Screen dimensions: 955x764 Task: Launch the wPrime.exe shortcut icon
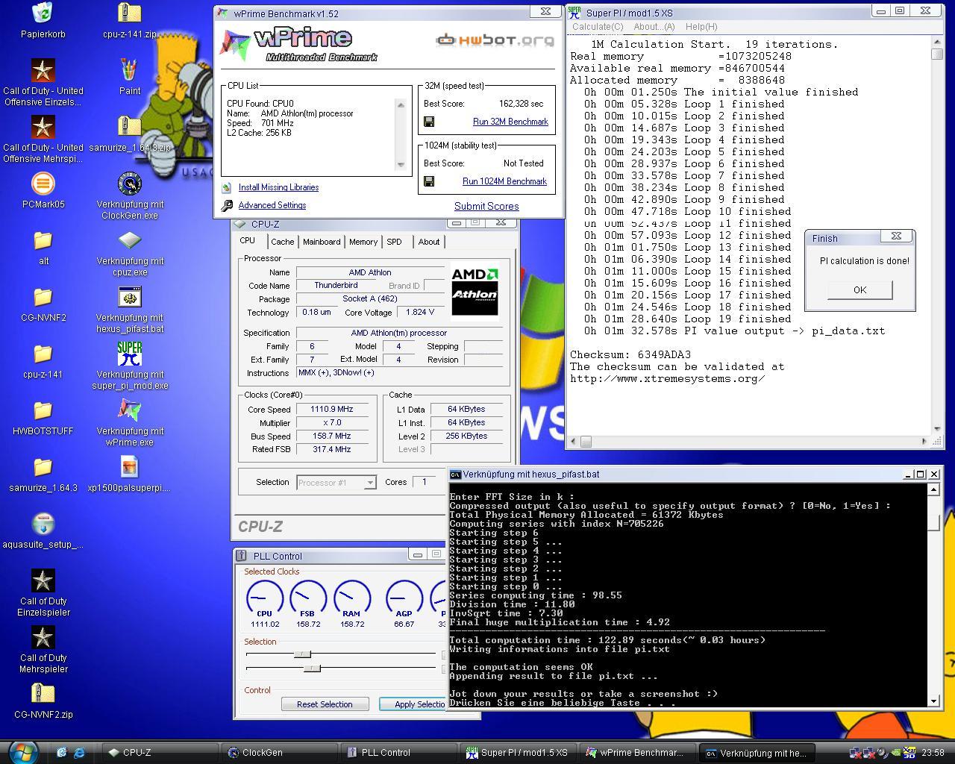click(x=130, y=410)
